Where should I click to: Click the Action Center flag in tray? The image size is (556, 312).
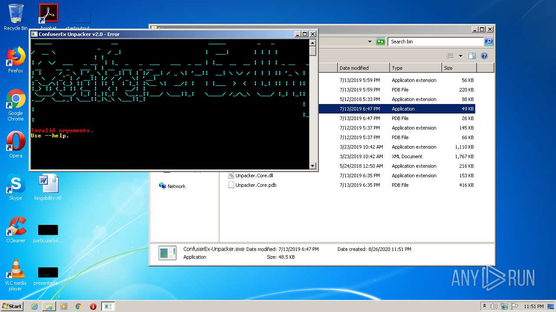(514, 306)
